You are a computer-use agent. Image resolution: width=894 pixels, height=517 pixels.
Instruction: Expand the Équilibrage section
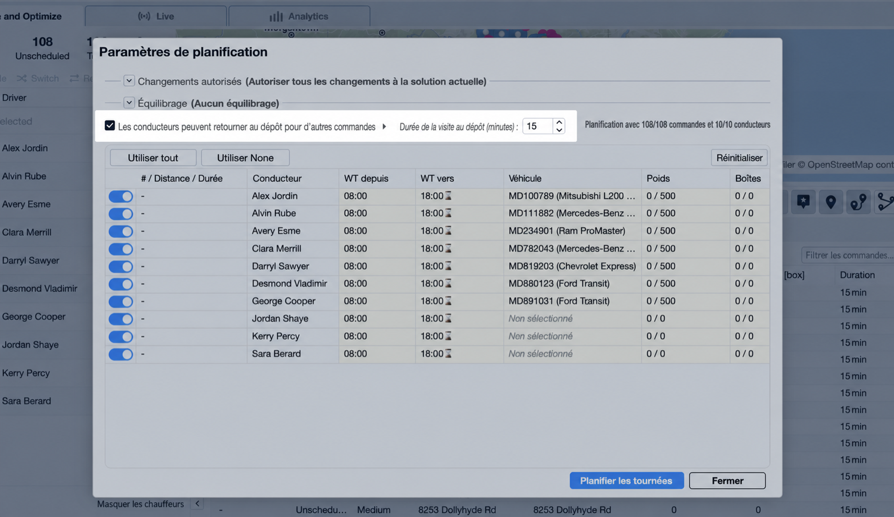click(x=129, y=103)
